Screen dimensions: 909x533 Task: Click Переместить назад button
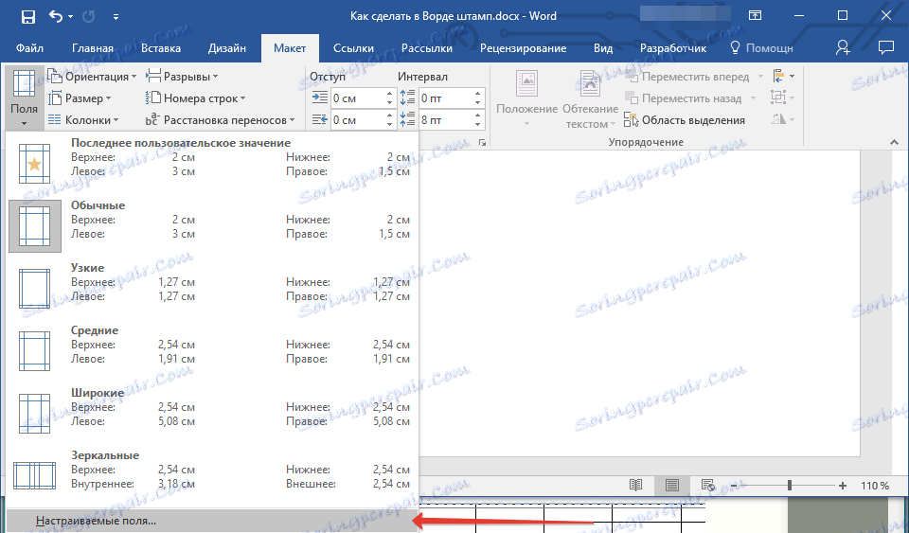(684, 98)
